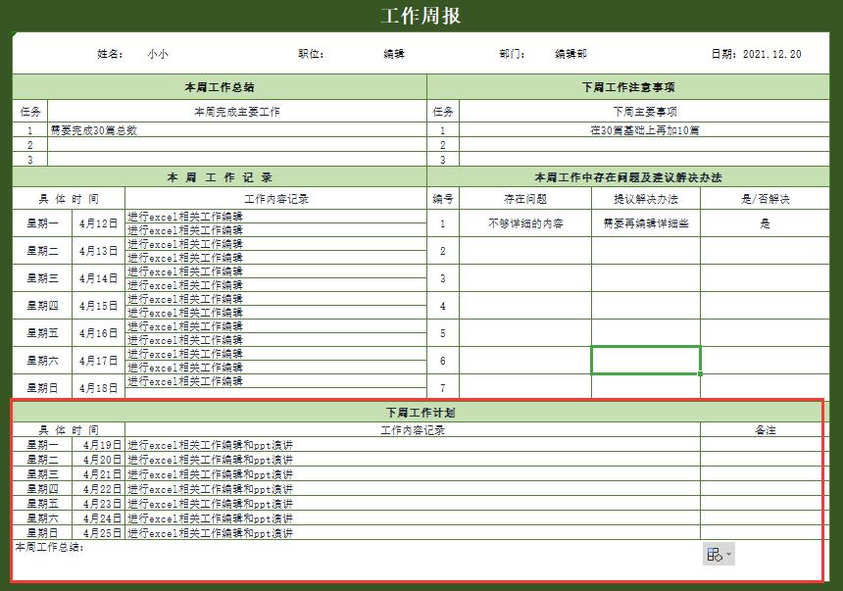Select the date cell 4月22日

click(x=98, y=489)
